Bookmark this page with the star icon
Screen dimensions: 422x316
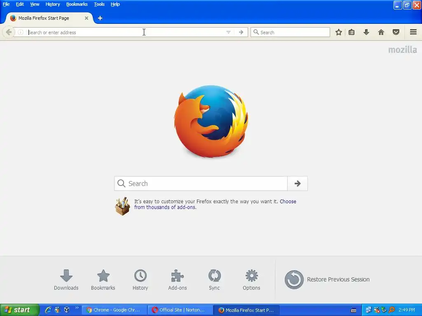(339, 32)
